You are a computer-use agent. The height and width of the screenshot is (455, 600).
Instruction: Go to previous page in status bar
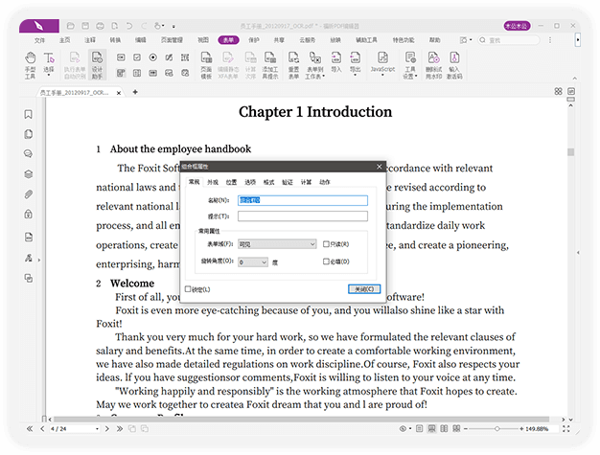[x=42, y=428]
